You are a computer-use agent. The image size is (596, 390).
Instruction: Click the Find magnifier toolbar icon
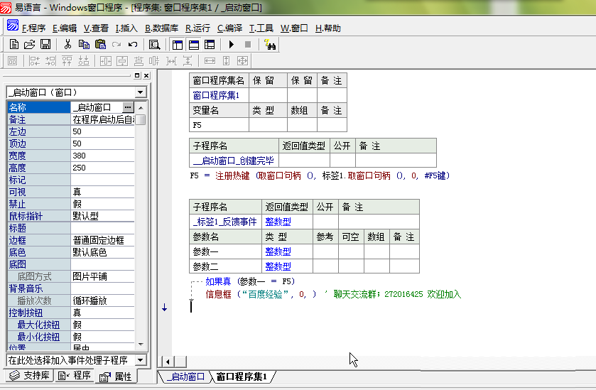coord(154,45)
